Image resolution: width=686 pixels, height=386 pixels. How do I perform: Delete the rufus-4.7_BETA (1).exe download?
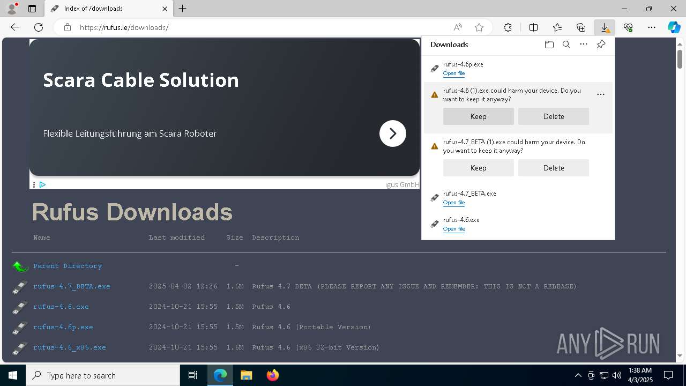click(554, 168)
